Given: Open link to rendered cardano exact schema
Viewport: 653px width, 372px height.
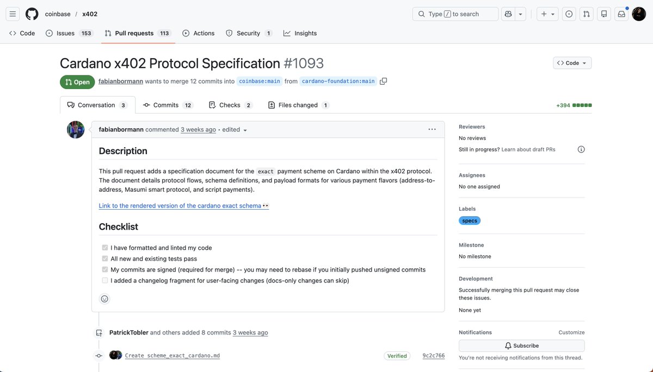Looking at the screenshot, I should 184,206.
